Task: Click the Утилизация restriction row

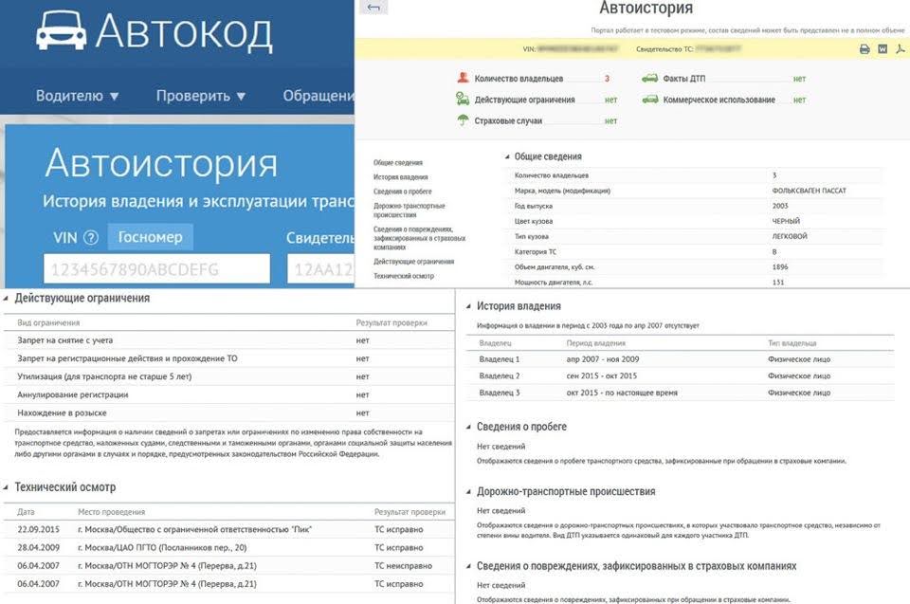Action: pos(229,376)
